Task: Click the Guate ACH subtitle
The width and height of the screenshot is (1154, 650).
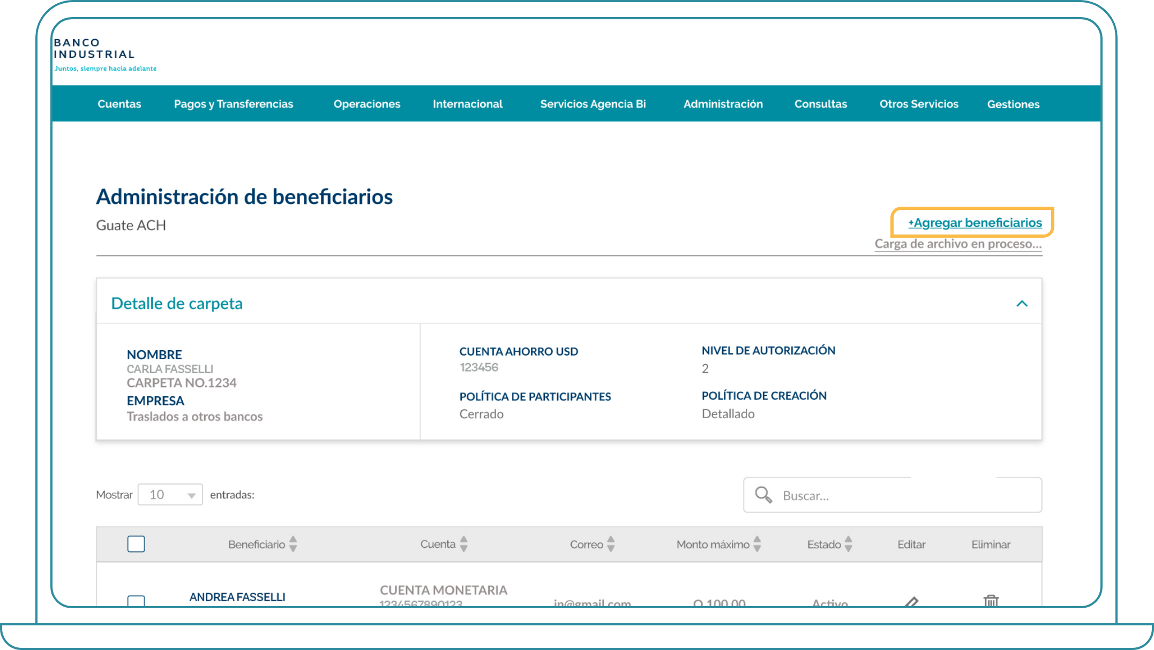Action: click(131, 225)
